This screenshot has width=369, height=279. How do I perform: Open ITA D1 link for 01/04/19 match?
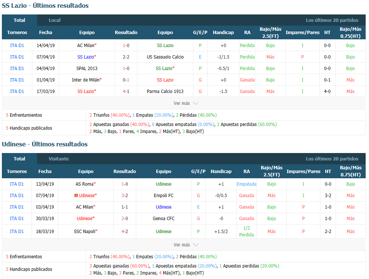click(17, 80)
